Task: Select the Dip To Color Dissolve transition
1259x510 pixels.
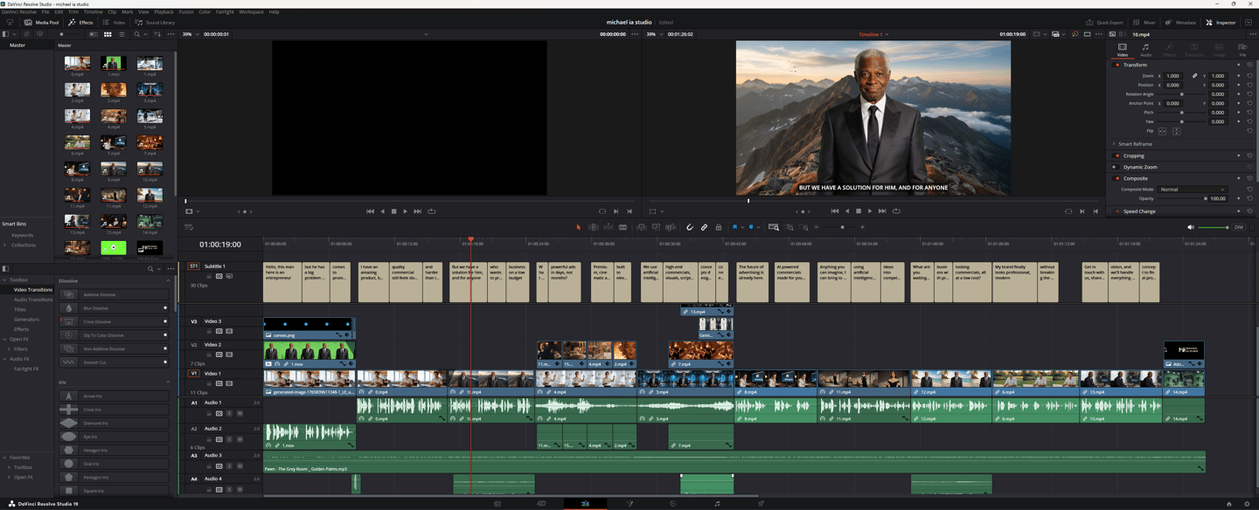Action: point(114,335)
